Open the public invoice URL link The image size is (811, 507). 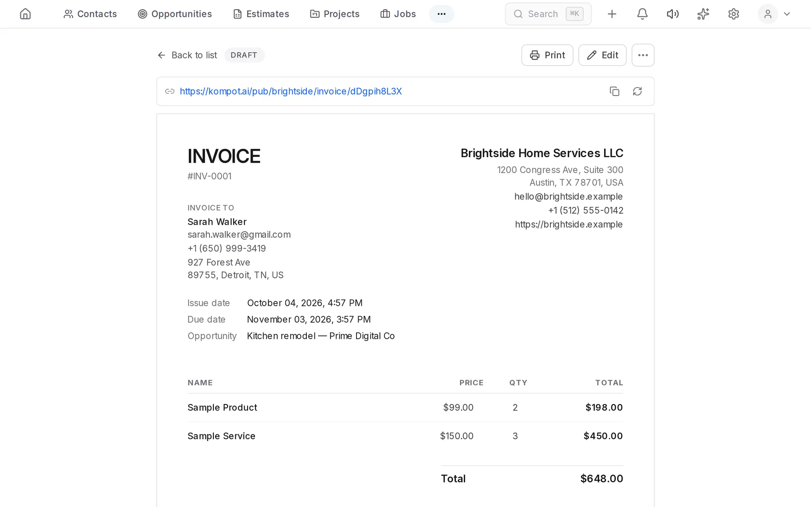291,91
